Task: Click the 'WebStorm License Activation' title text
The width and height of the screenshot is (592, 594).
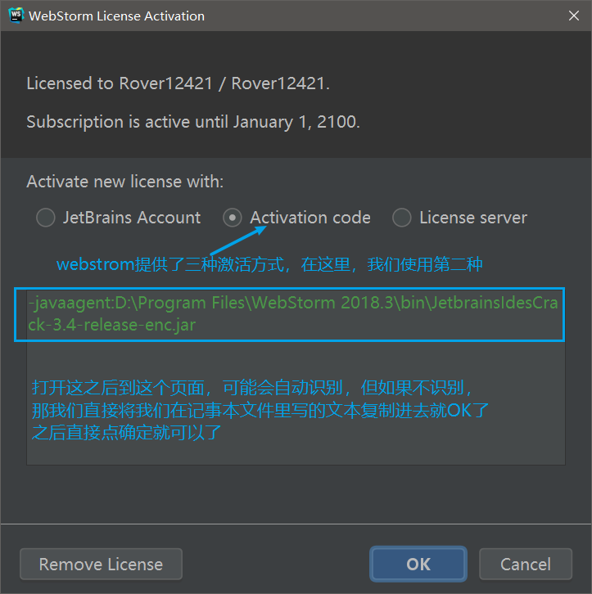Action: [x=117, y=16]
